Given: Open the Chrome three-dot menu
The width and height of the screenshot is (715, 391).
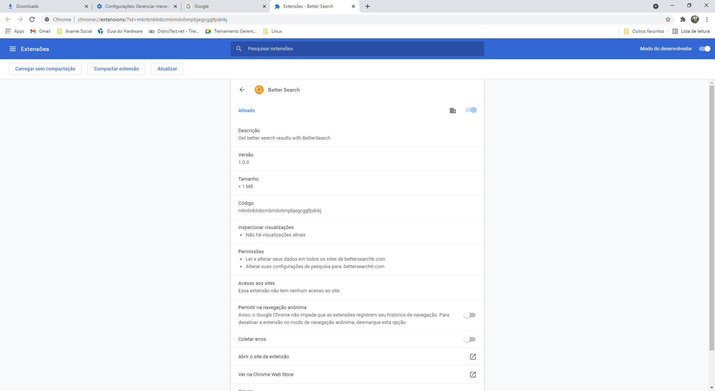Looking at the screenshot, I should tap(707, 19).
